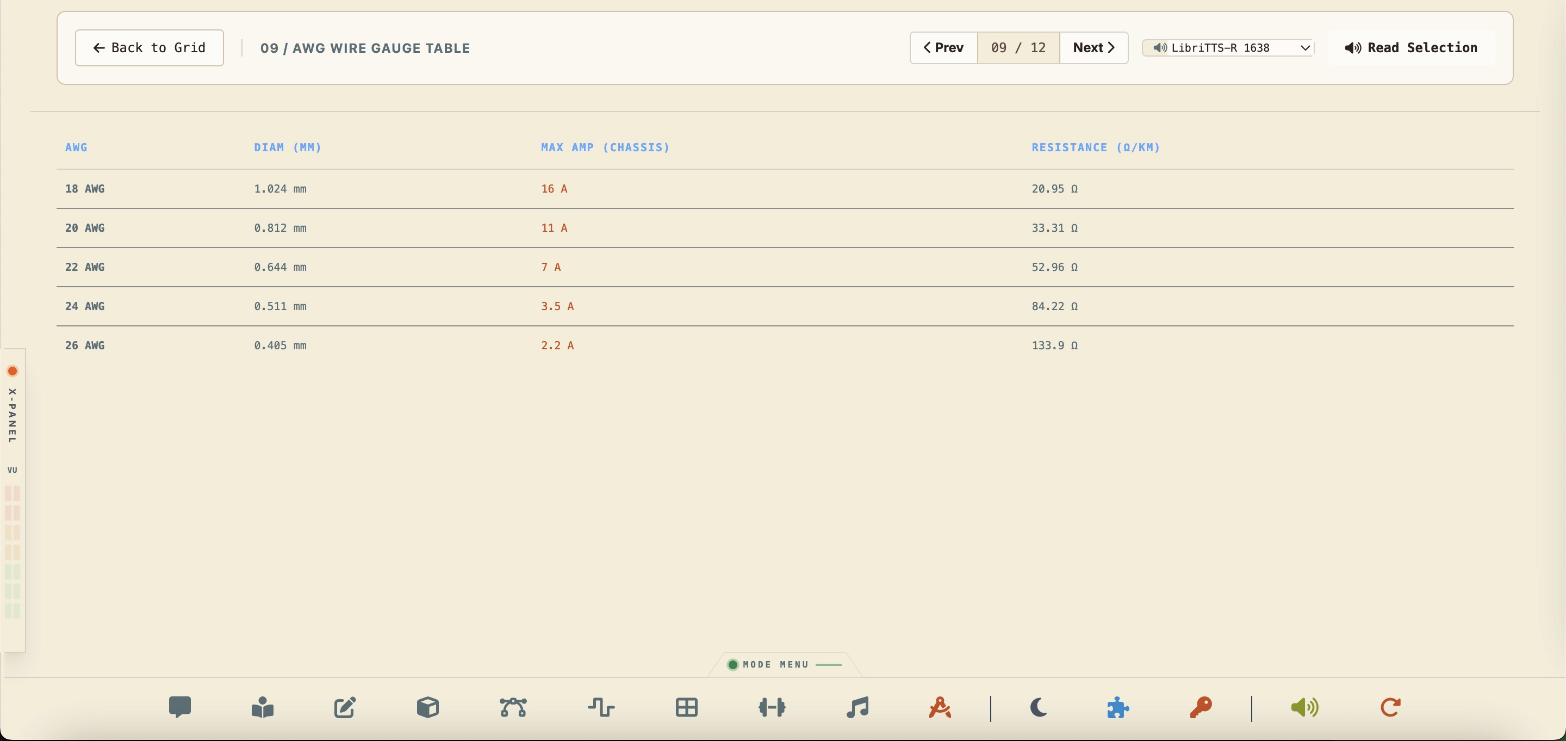Select the 18 AWG row label
The height and width of the screenshot is (741, 1566).
pyautogui.click(x=84, y=189)
